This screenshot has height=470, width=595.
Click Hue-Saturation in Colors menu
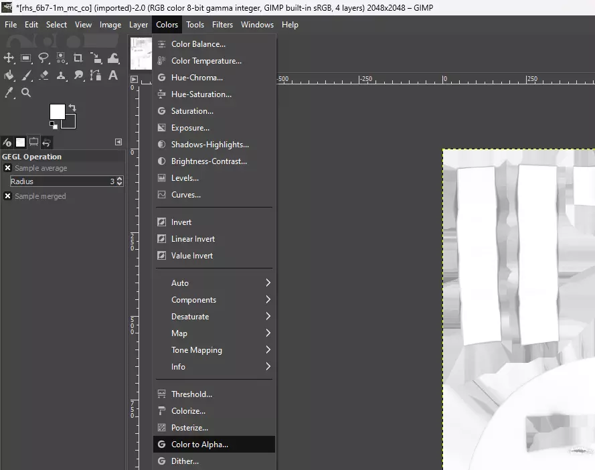click(x=201, y=94)
